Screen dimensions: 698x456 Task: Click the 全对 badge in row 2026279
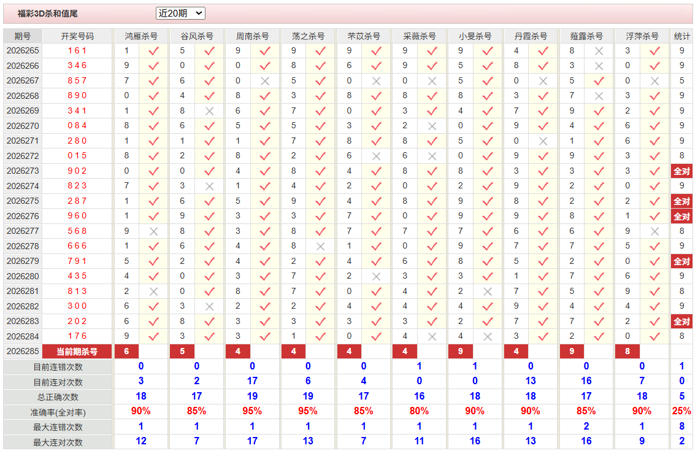[681, 261]
